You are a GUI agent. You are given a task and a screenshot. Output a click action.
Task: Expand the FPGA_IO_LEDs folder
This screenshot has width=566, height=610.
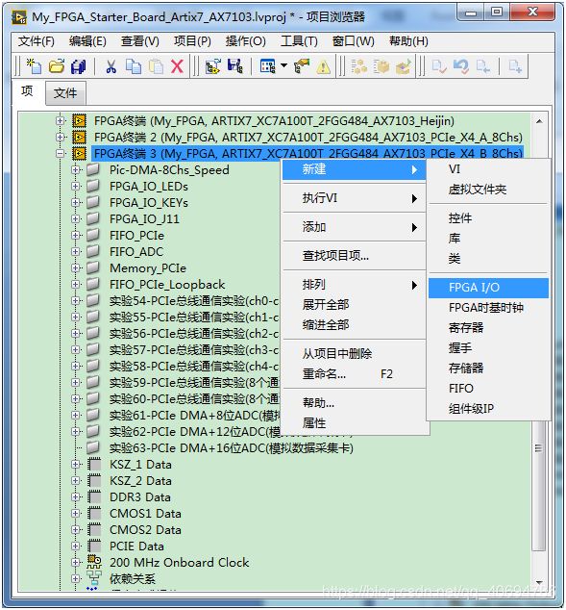coord(75,186)
